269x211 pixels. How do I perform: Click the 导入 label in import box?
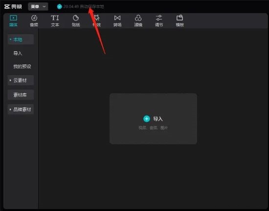(158, 119)
